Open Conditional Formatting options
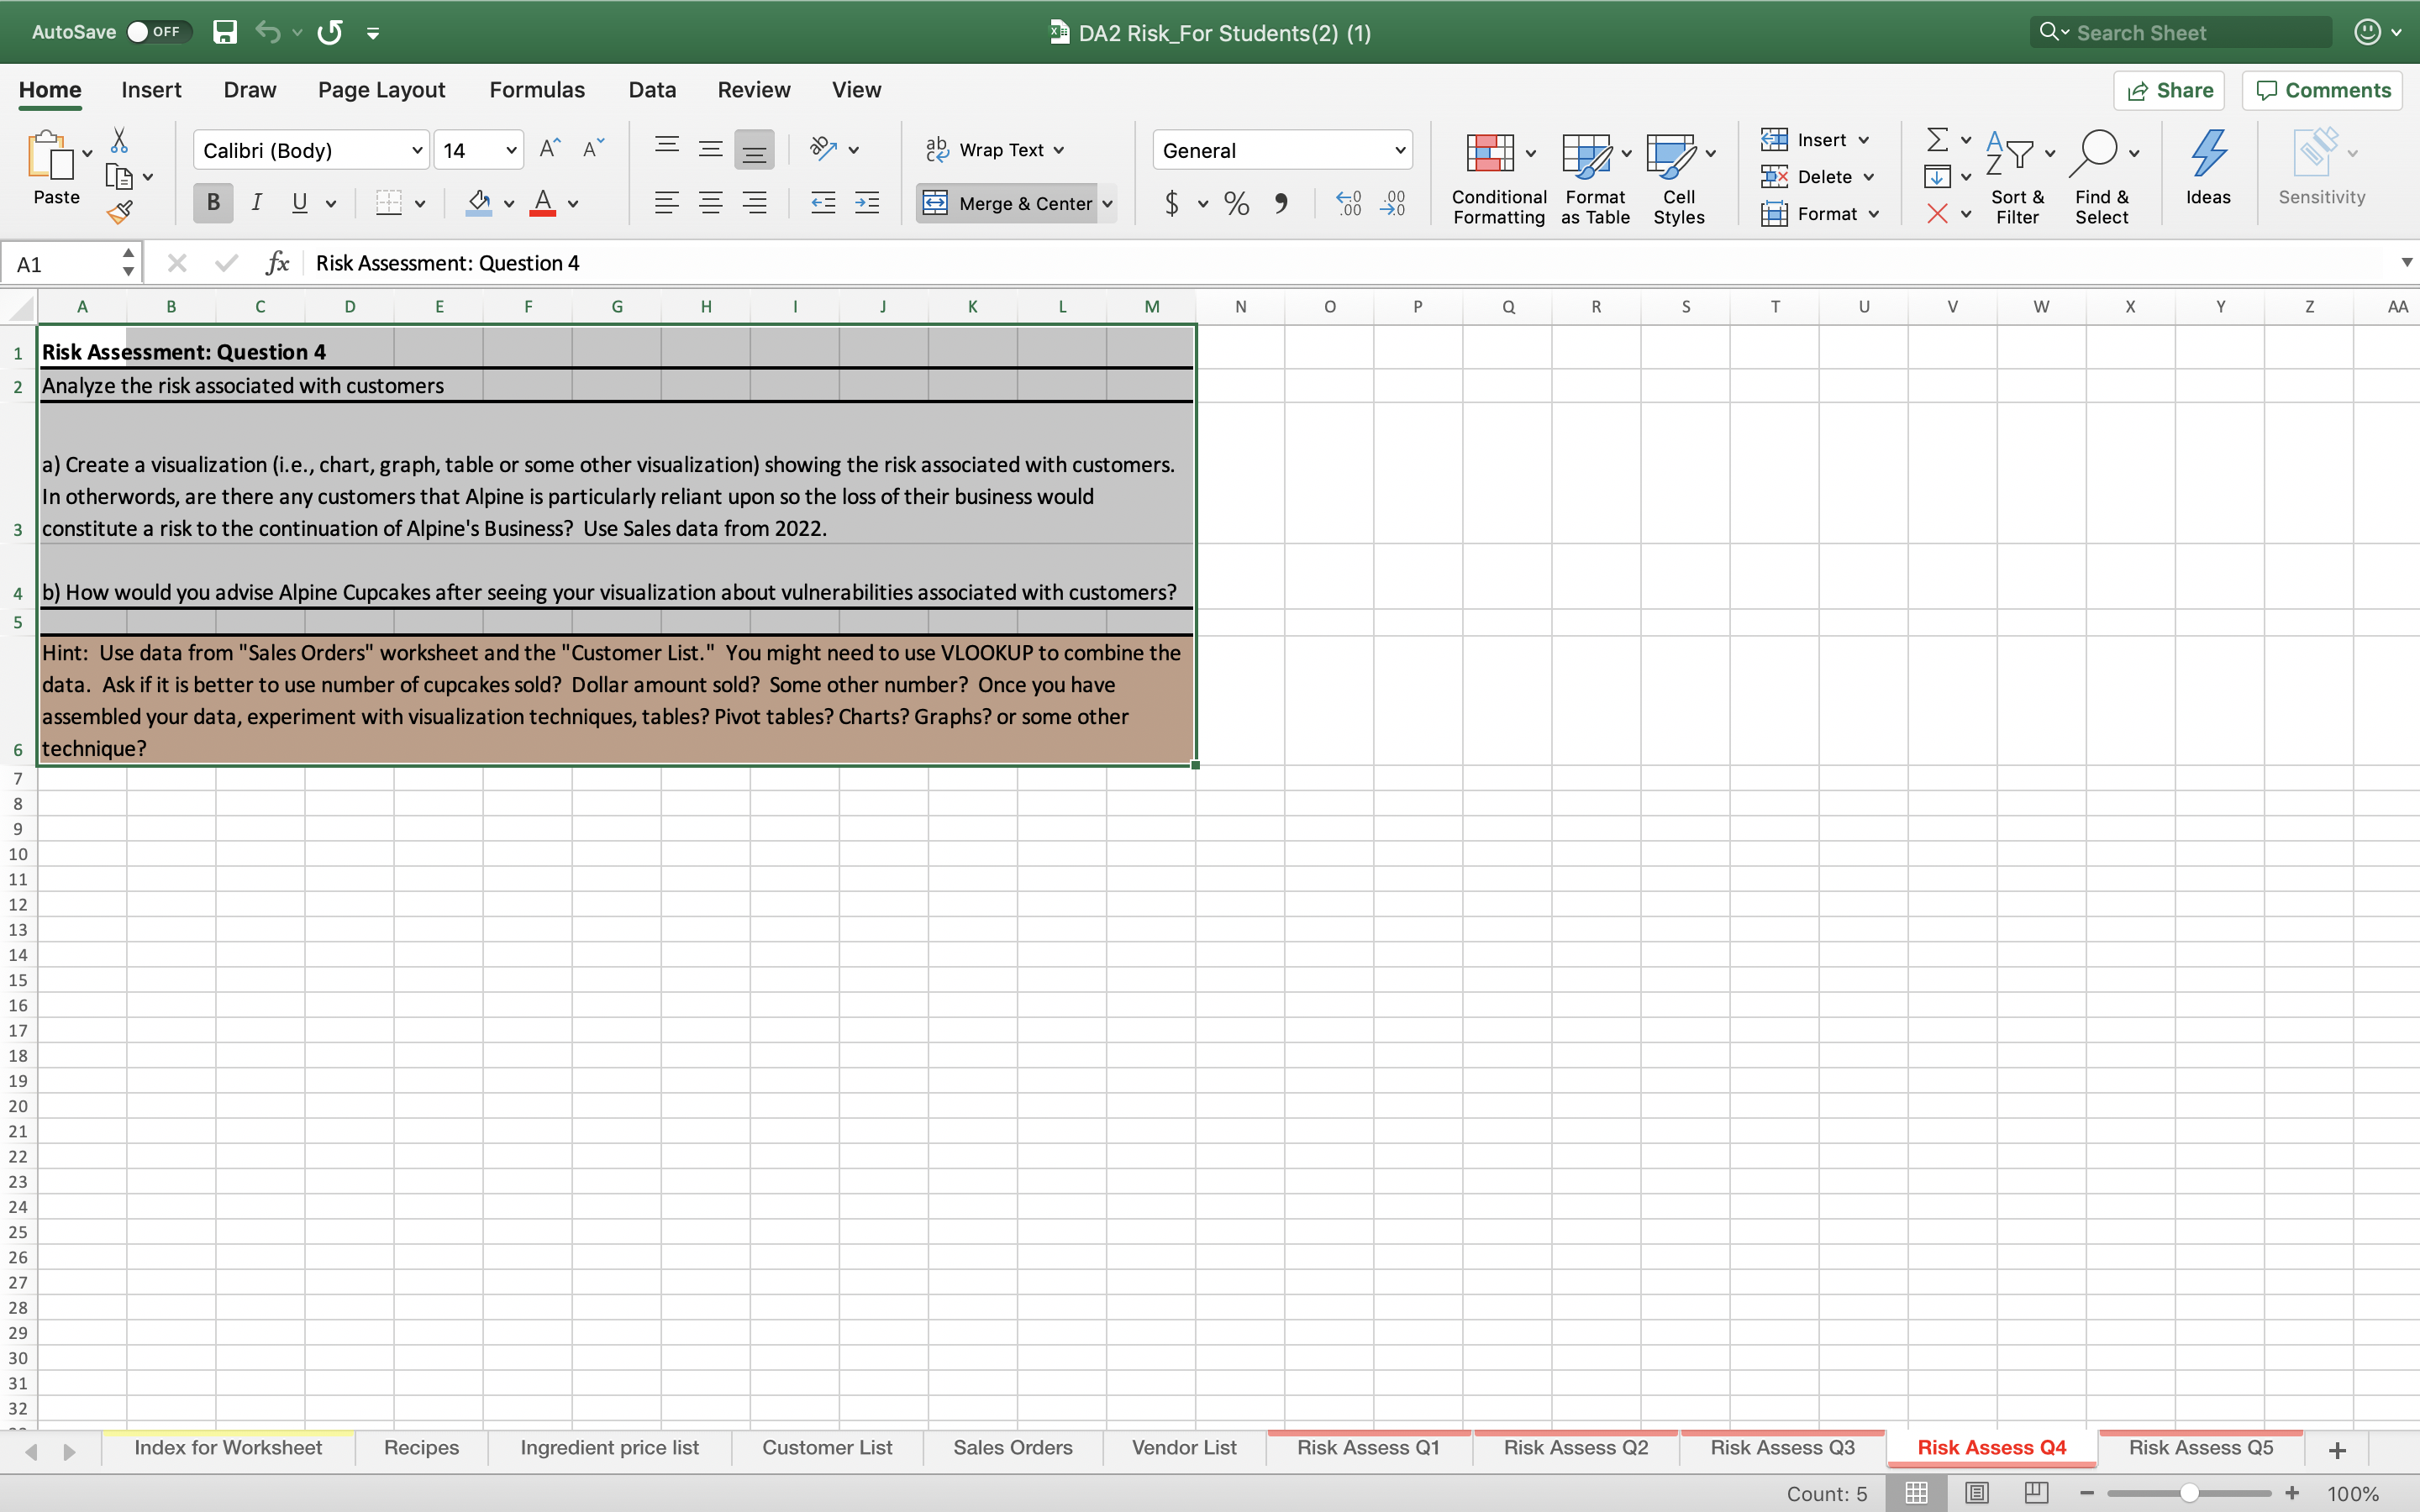The width and height of the screenshot is (2420, 1512). [x=1497, y=175]
